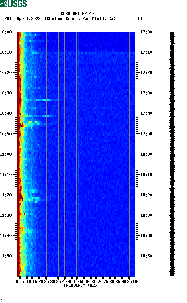Image resolution: width=187 pixels, height=303 pixels.
Task: Click the 10:10 PDT time label
Action: (x=6, y=52)
